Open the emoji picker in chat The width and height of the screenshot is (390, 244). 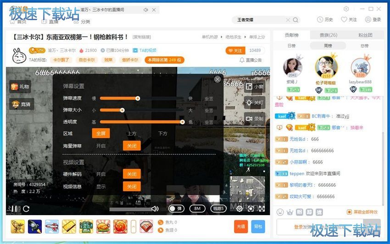[280, 212]
